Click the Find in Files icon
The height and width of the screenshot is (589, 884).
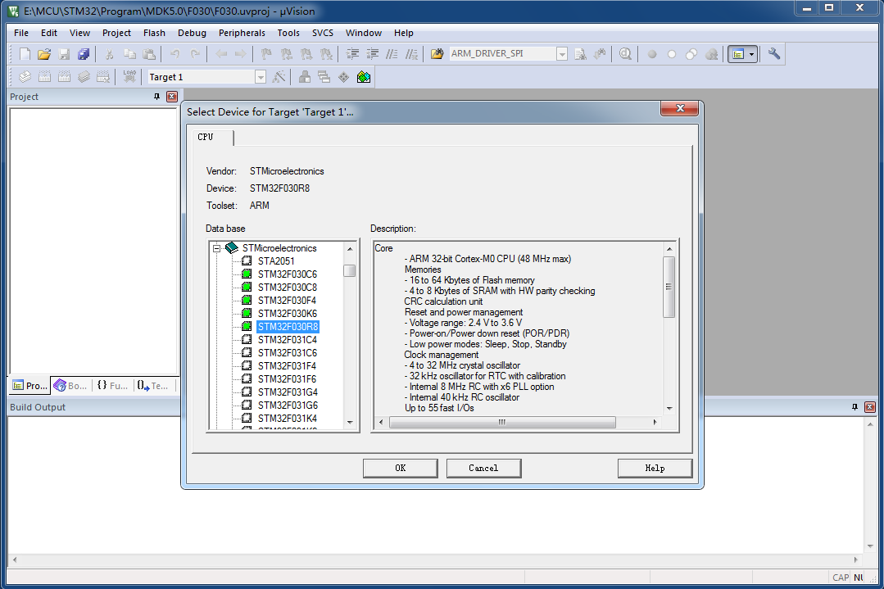tap(437, 54)
